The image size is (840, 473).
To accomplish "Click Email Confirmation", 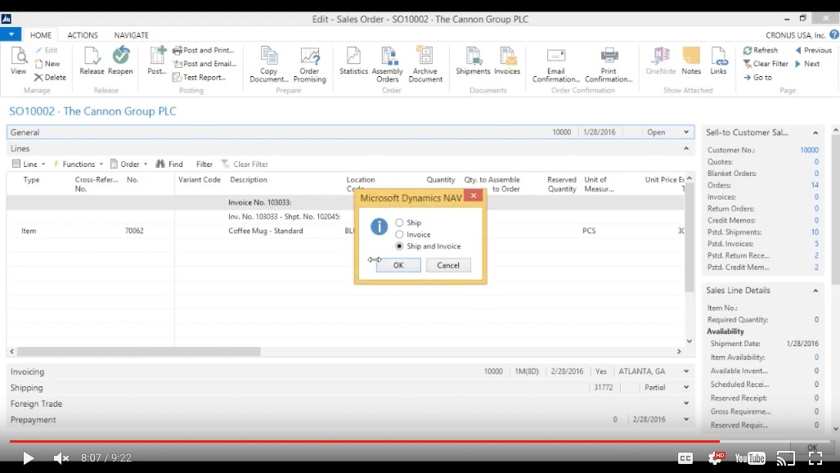I will (x=556, y=65).
